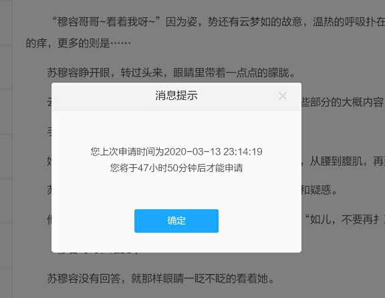Click the empty gray header bar left of 消息提示
385x298 pixels.
(x=103, y=96)
